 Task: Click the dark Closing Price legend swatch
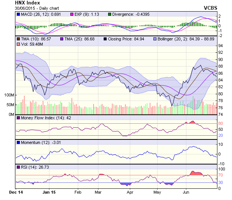(x=105, y=39)
